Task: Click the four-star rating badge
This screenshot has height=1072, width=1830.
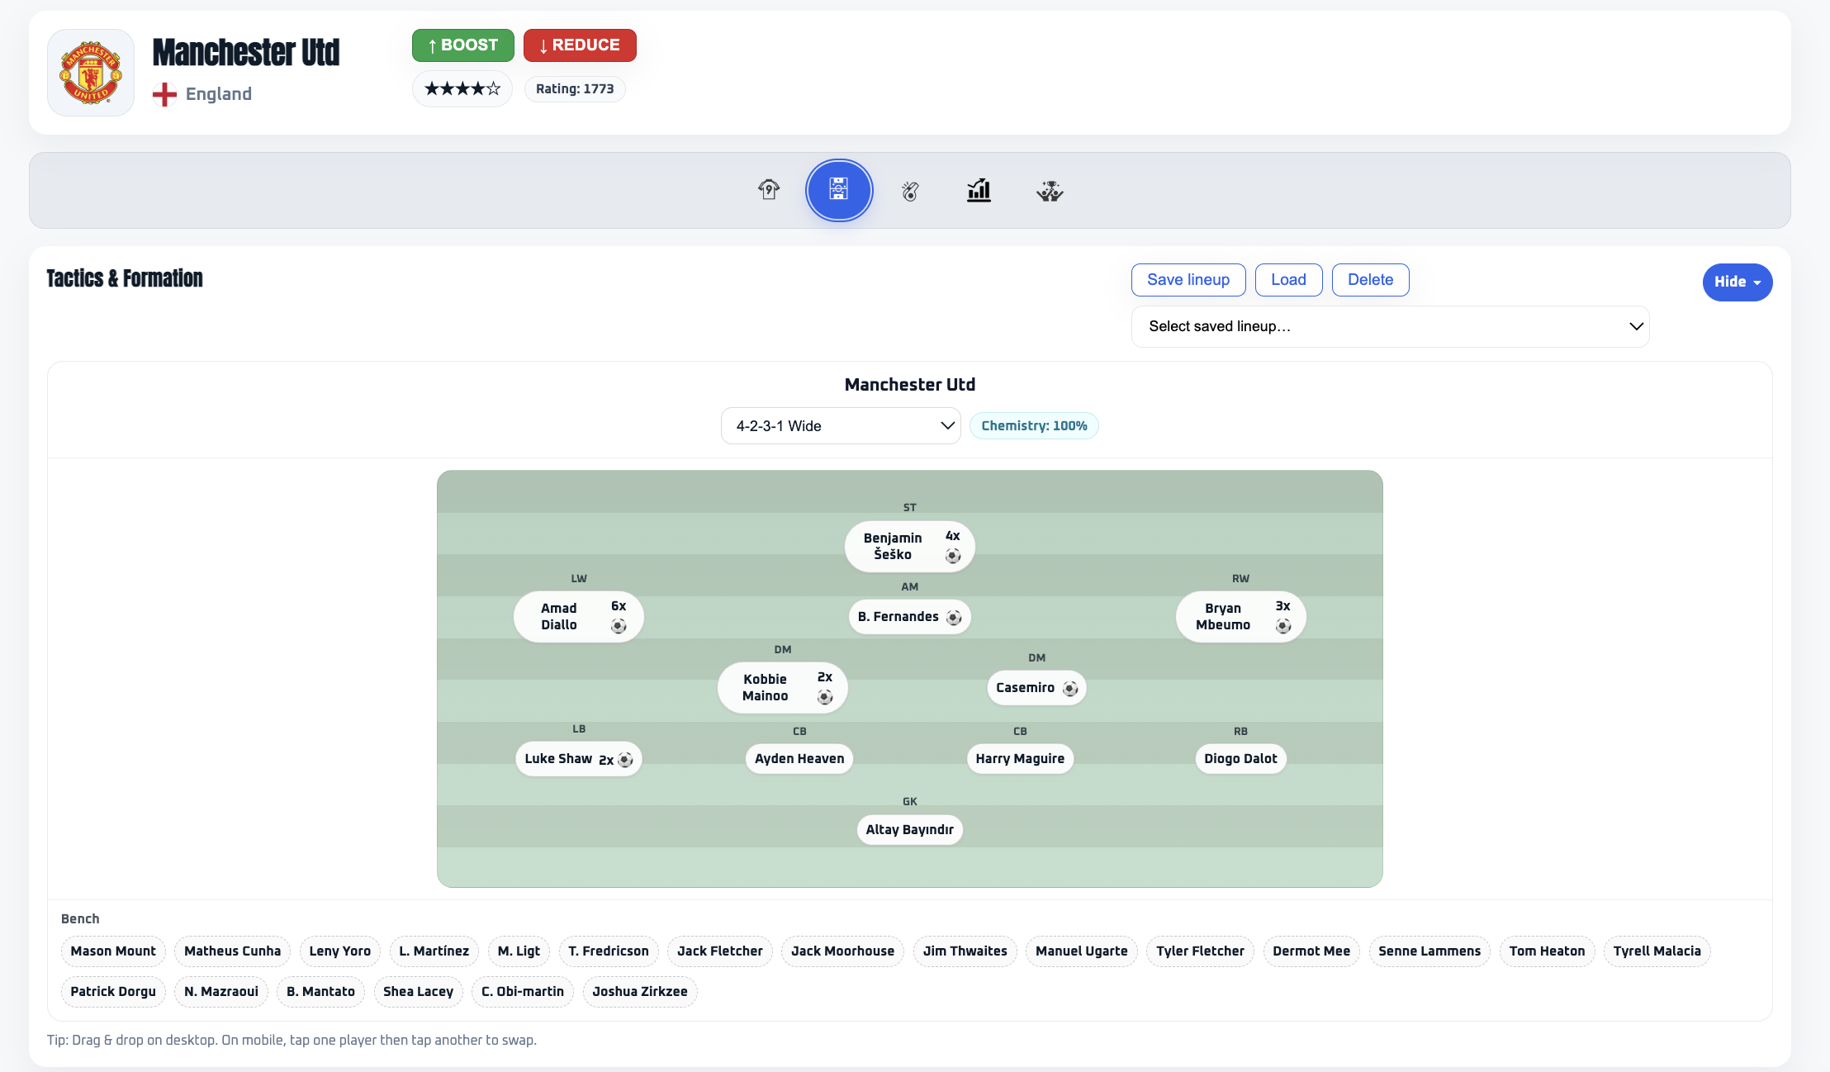Action: [462, 89]
